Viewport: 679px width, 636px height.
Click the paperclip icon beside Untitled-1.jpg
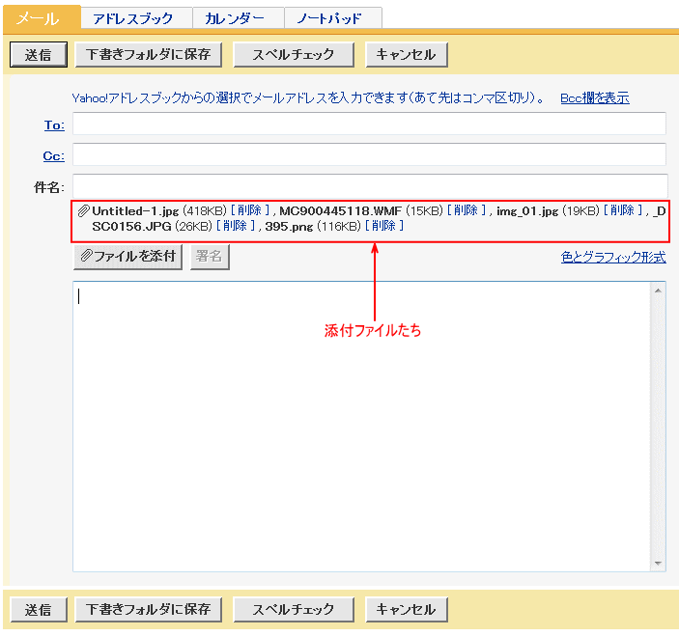[x=84, y=210]
